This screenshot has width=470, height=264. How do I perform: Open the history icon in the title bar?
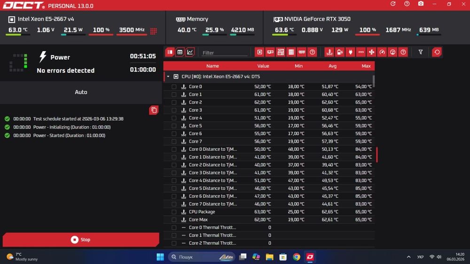[x=393, y=4]
